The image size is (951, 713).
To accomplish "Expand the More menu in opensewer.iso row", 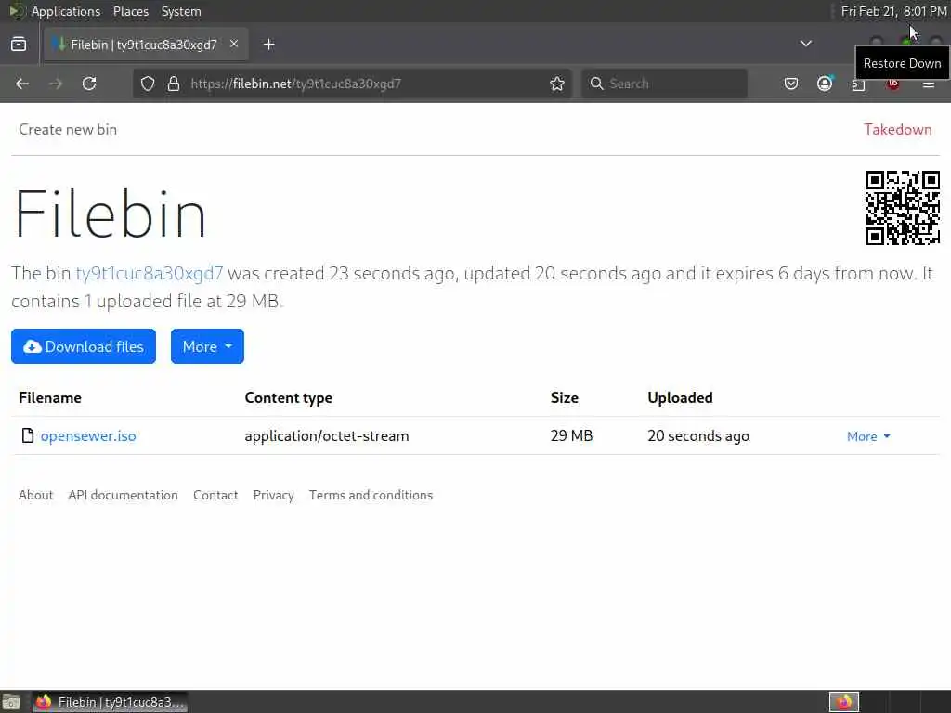I will (x=868, y=436).
